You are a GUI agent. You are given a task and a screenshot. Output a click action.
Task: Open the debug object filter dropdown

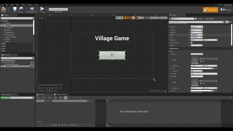point(58,9)
